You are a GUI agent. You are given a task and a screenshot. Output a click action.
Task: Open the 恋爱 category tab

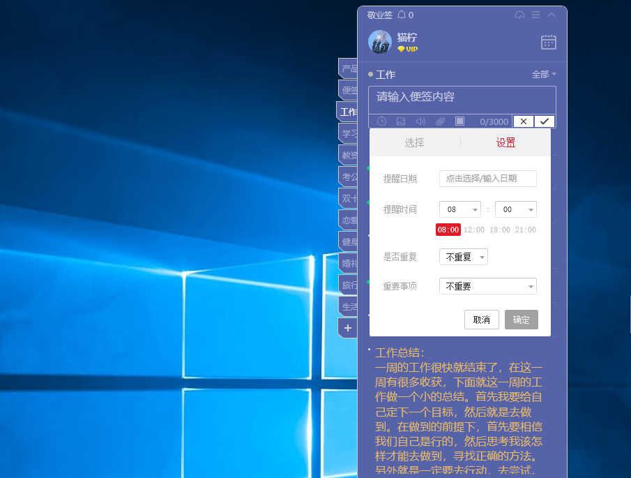[349, 221]
